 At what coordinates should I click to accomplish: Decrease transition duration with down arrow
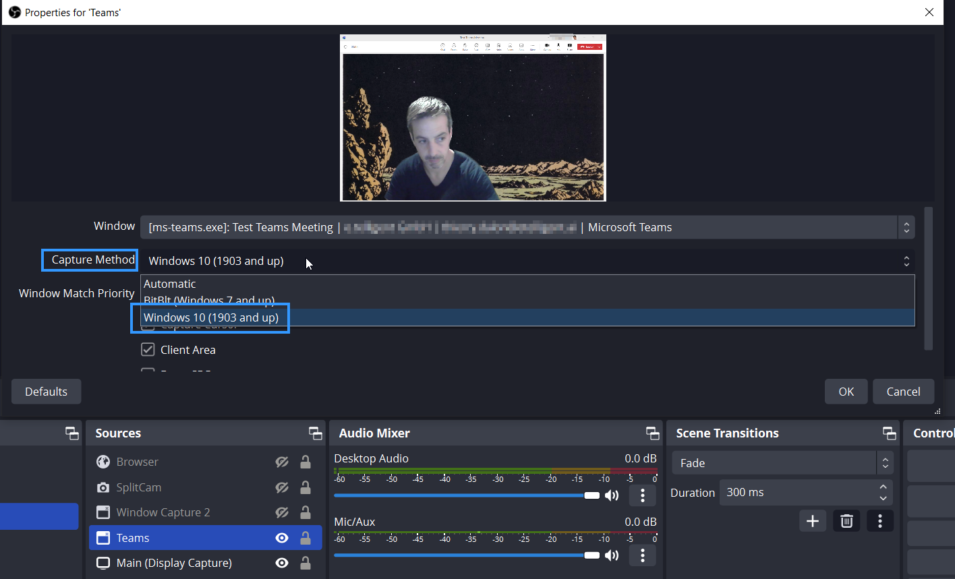tap(884, 499)
